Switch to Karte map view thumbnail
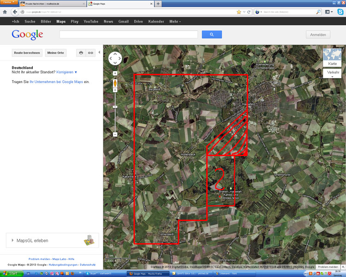This screenshot has height=277, width=346. [x=332, y=58]
